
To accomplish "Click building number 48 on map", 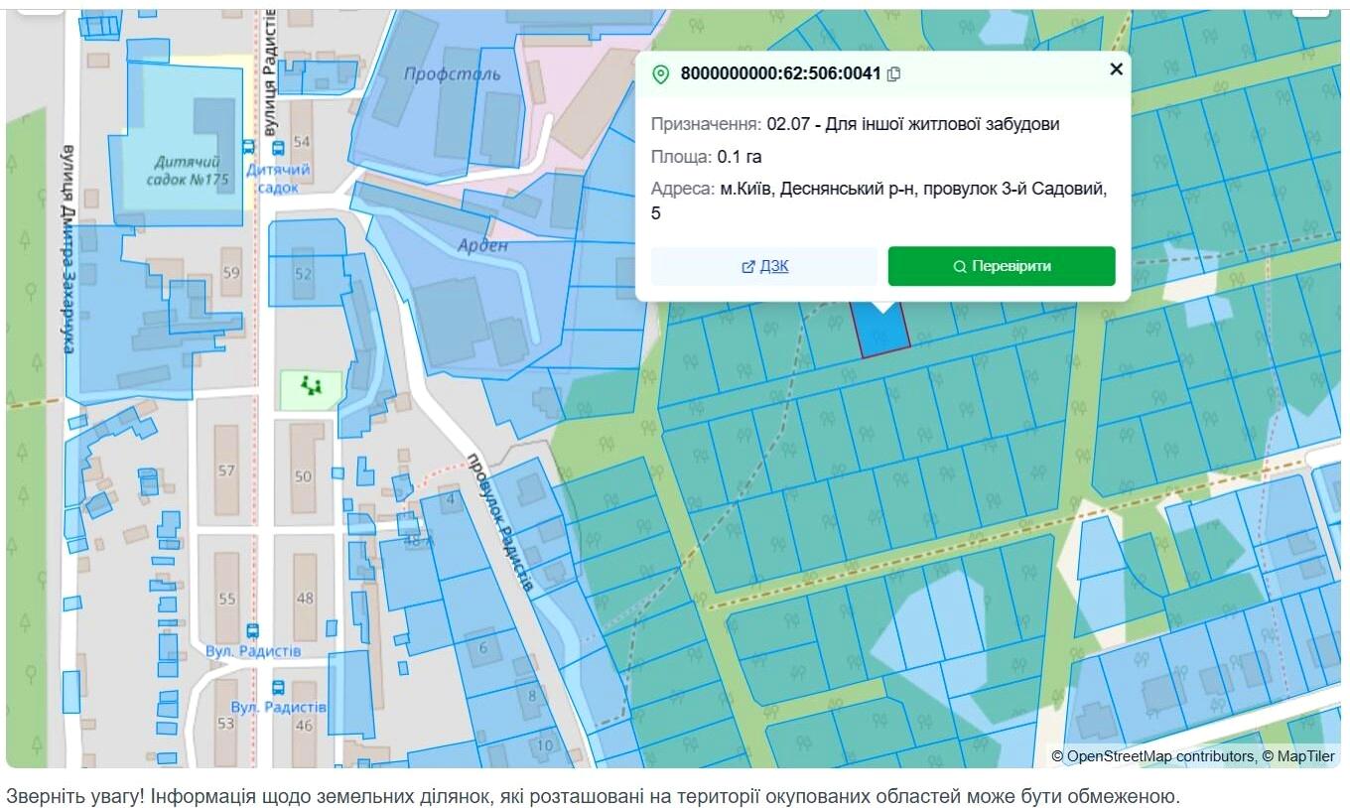I will 305,598.
